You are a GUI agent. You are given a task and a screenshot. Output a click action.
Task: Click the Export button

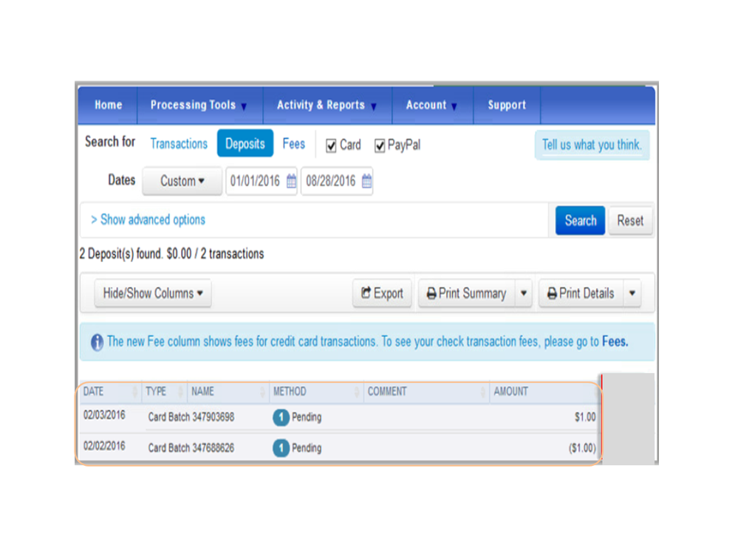tap(382, 293)
